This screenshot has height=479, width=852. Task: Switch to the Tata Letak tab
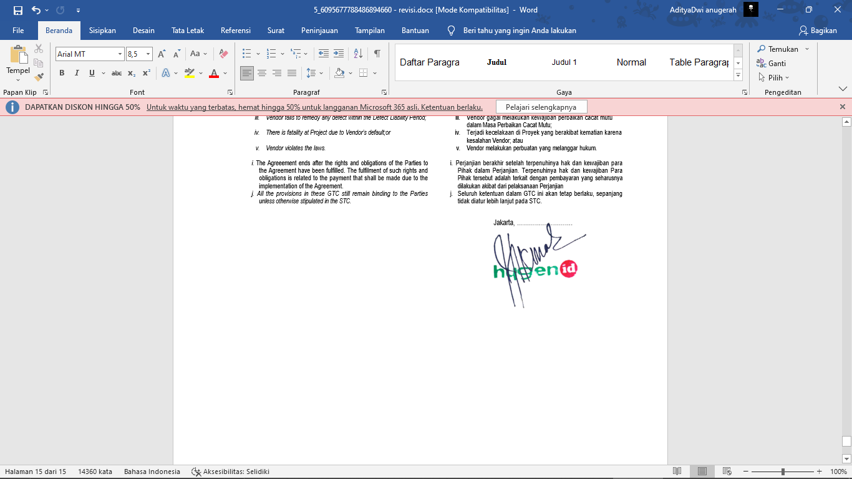tap(188, 31)
